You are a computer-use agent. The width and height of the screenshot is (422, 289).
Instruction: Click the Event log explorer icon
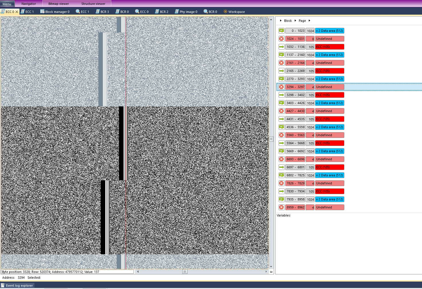[x=3, y=285]
